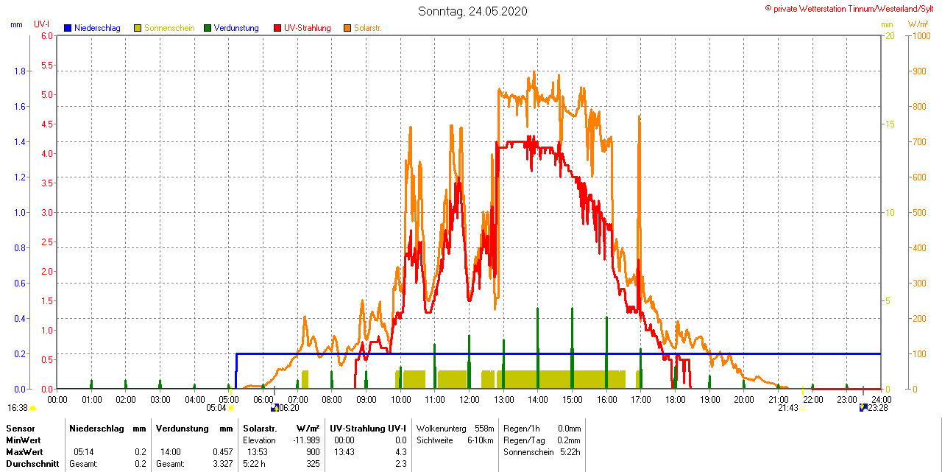Click the MaxWert row header

(26, 451)
